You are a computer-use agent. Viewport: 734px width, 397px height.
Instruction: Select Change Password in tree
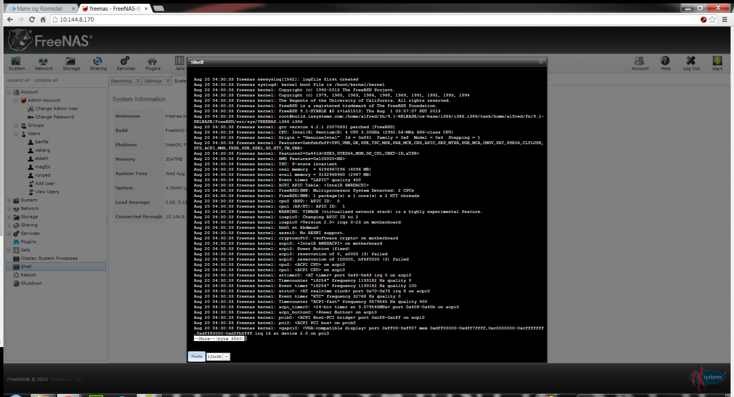[54, 117]
